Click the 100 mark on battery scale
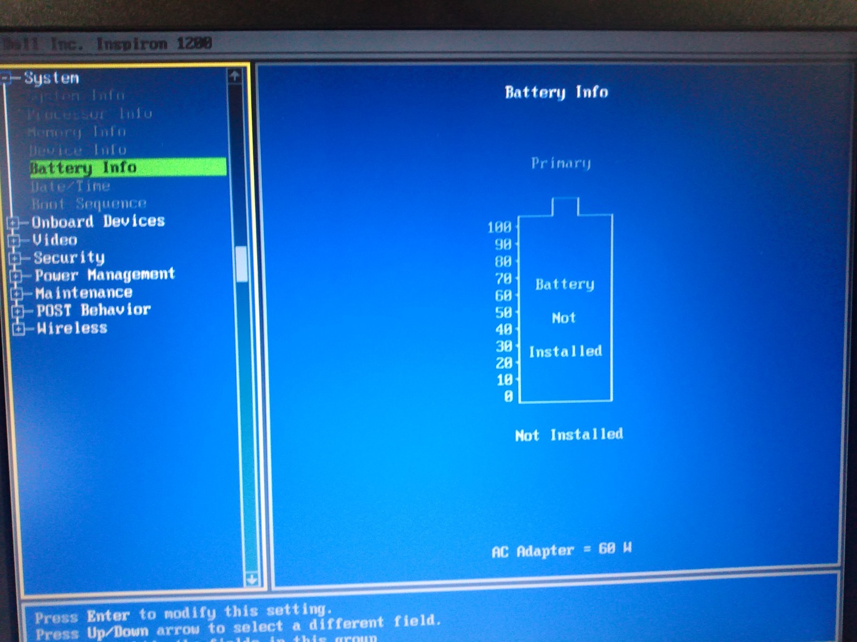 pos(499,227)
